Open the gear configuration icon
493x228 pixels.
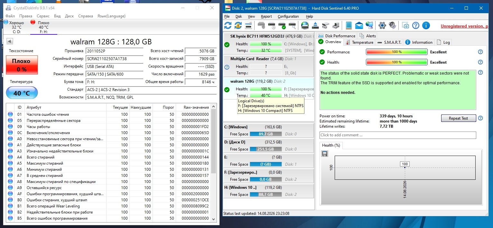tap(382, 25)
